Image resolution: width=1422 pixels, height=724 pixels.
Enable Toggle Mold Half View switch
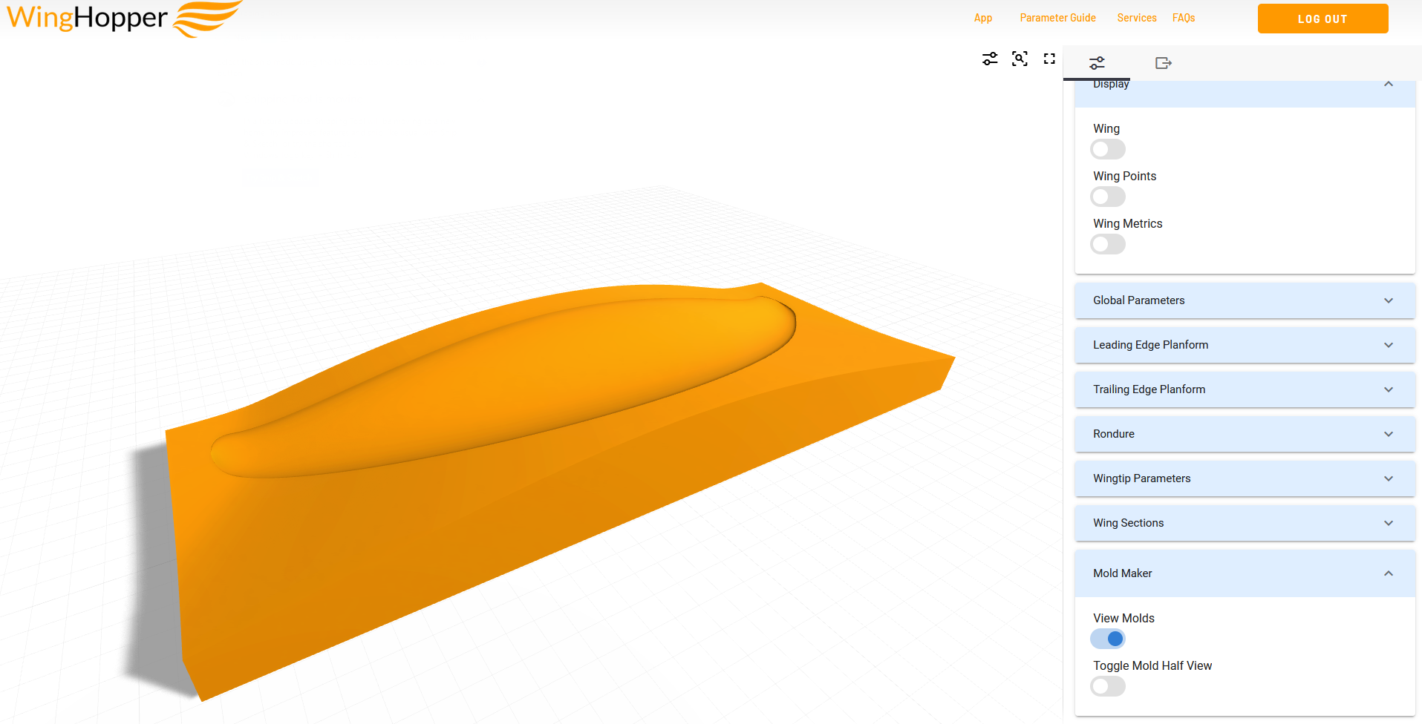(1108, 686)
